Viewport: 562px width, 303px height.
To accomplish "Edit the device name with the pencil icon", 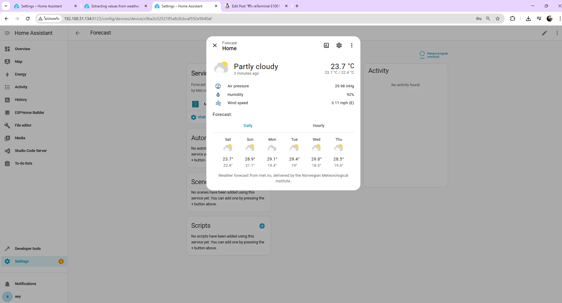I will (x=544, y=33).
